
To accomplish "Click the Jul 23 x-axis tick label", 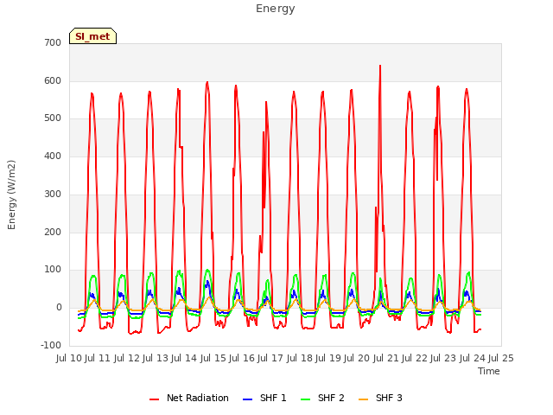I will (x=443, y=359).
